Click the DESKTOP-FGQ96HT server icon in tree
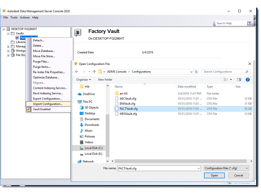The height and width of the screenshot is (196, 261). point(8,29)
